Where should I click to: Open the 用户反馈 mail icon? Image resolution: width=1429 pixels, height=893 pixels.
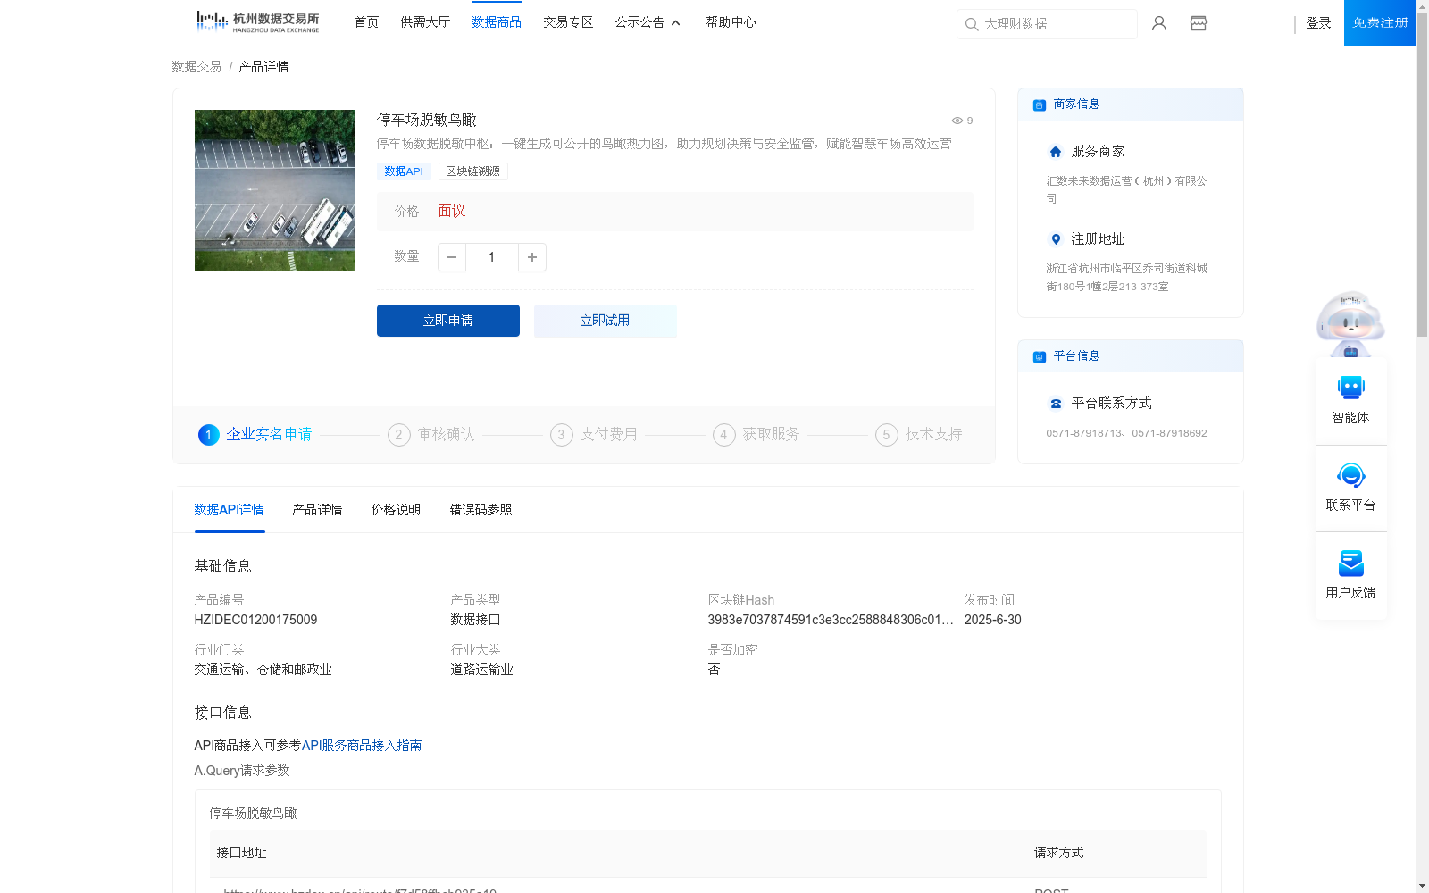click(x=1350, y=563)
